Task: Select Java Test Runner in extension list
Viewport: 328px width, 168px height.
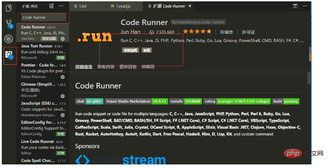Action: pos(42,52)
